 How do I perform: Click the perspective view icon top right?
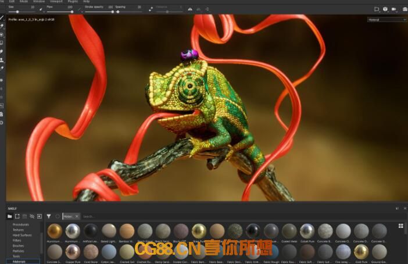(377, 9)
